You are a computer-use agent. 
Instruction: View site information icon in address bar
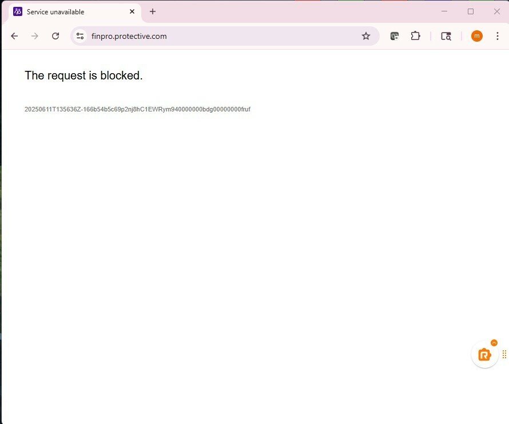point(80,36)
